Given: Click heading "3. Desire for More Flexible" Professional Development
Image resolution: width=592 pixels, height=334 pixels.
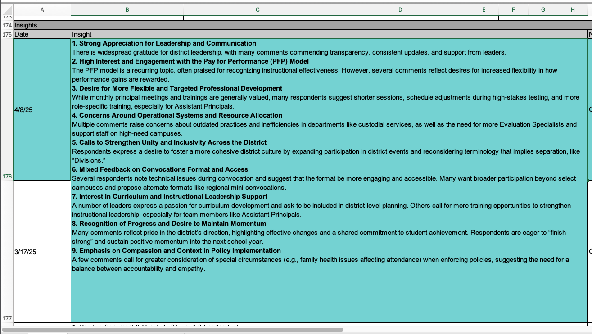Looking at the screenshot, I should [177, 88].
